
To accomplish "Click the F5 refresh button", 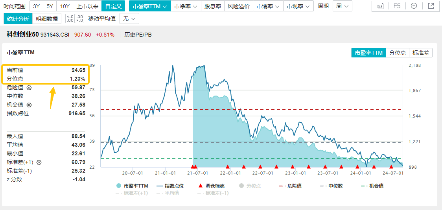I will 397,6.
